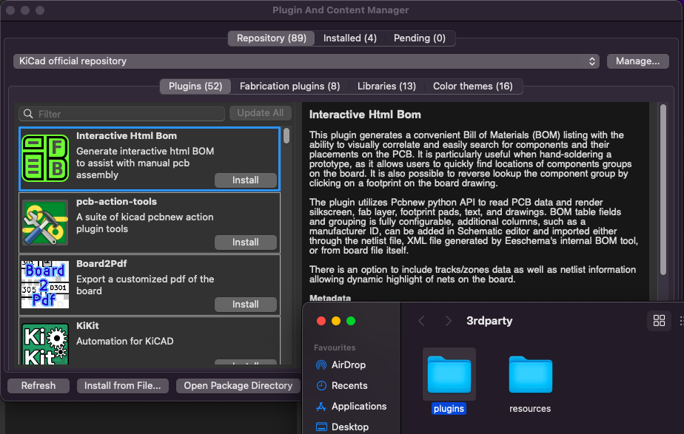
Task: Click the Board2Pdf plugin thumbnail icon
Action: [x=45, y=285]
